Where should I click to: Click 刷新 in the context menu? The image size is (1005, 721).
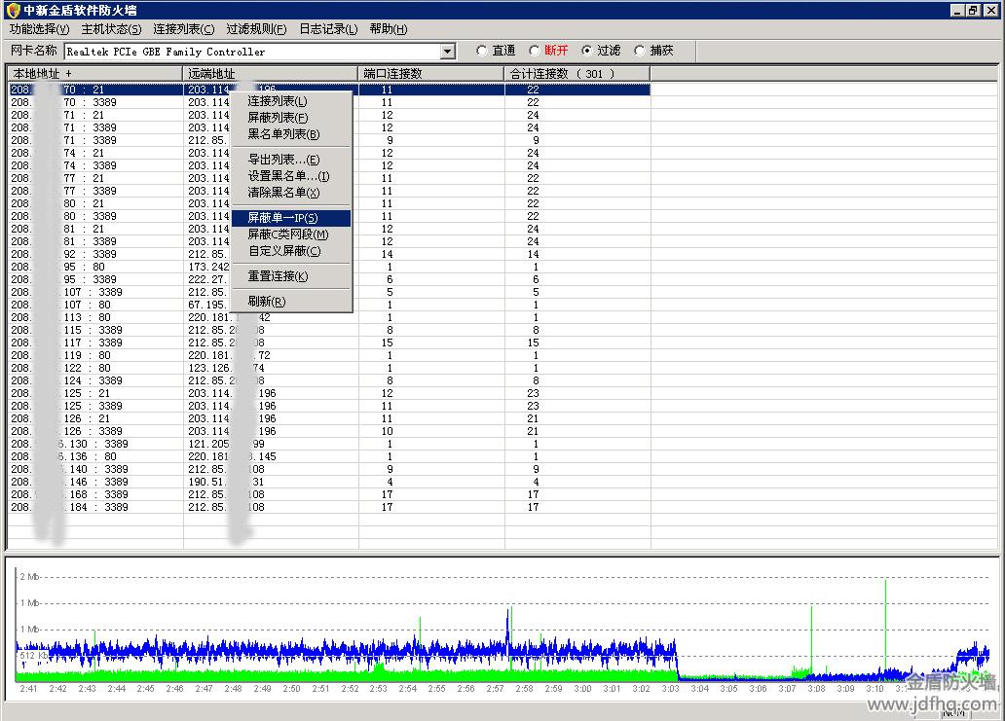pos(266,302)
